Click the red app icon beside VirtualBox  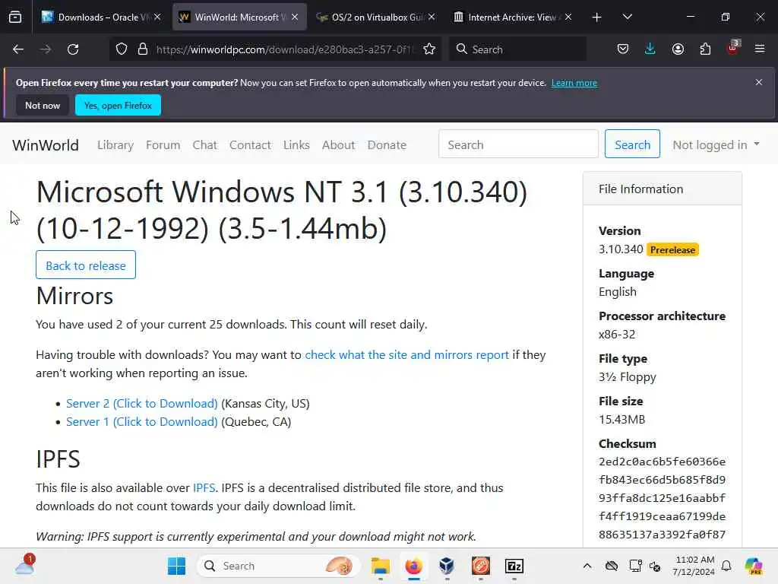(480, 566)
